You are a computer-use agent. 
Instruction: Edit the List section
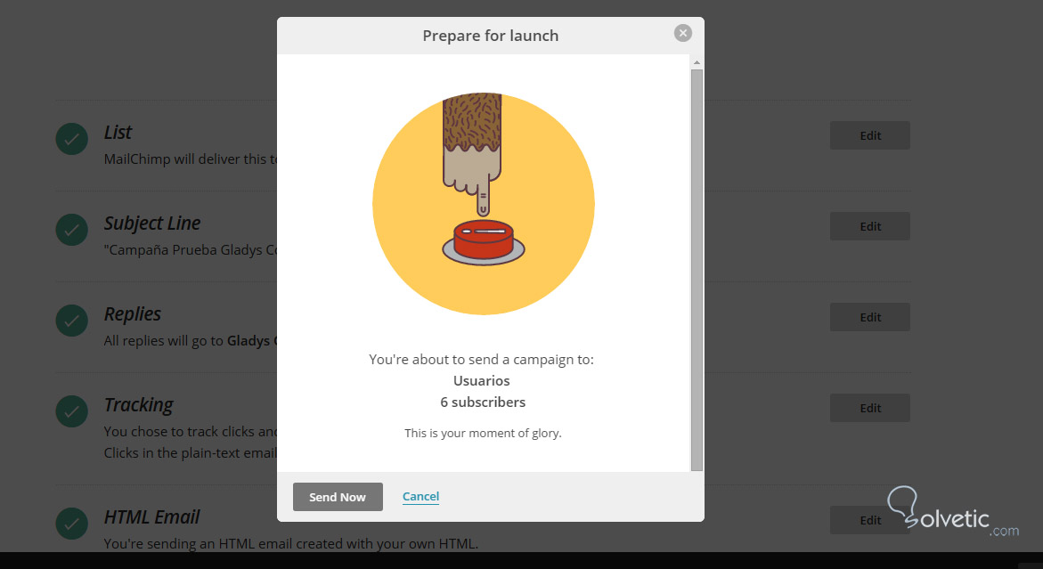coord(869,136)
